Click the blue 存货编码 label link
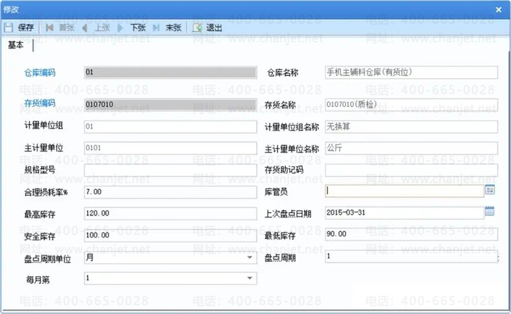Screen dimensions: 511x314 (40, 103)
